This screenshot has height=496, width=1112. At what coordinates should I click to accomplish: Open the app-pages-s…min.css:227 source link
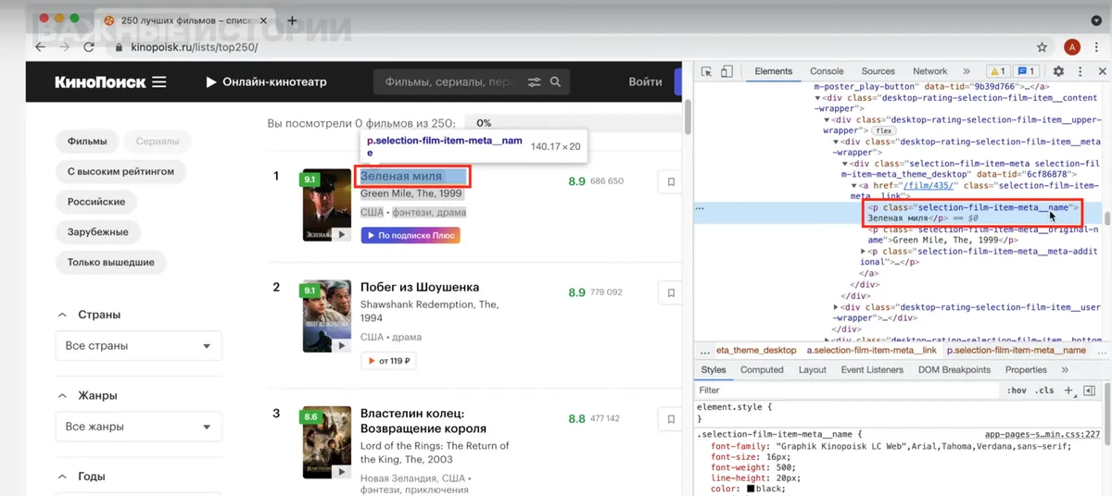click(x=1042, y=433)
